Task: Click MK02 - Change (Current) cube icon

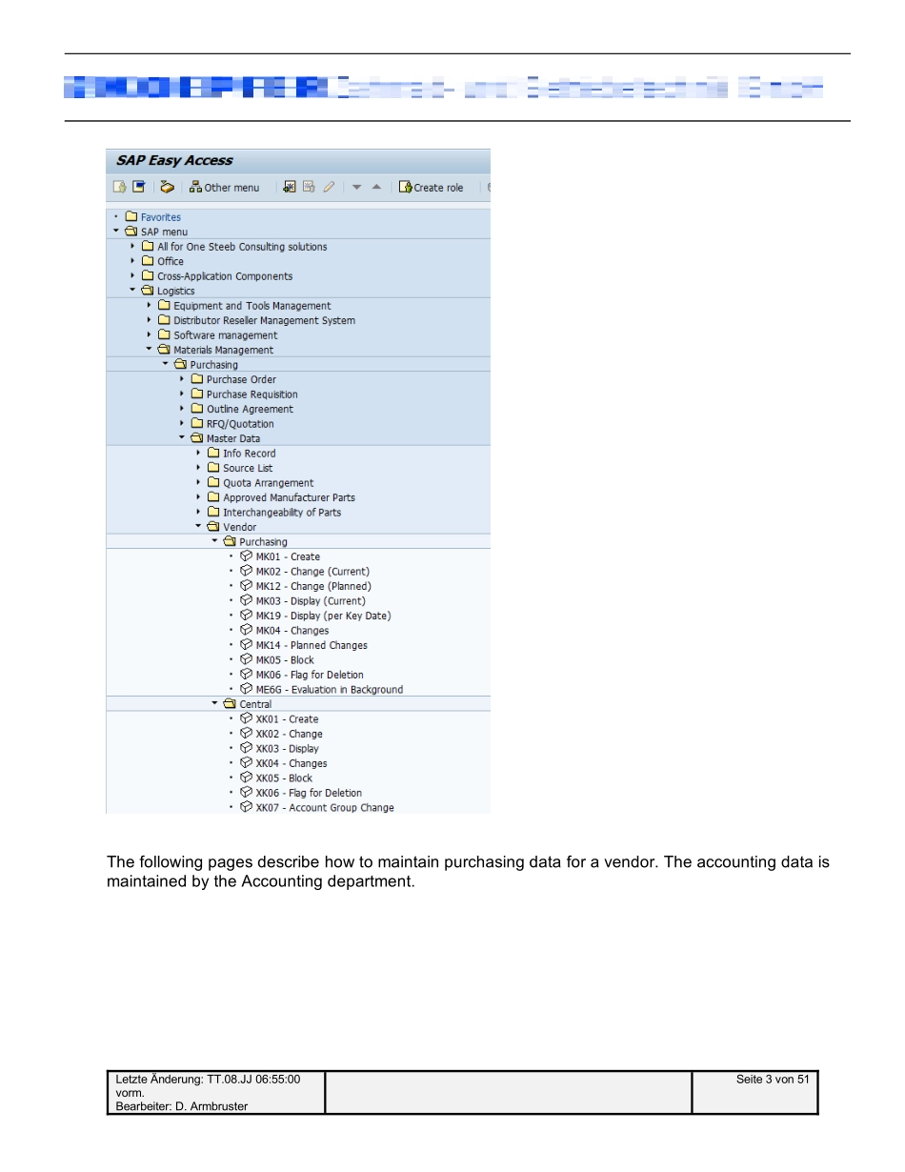Action: [246, 571]
